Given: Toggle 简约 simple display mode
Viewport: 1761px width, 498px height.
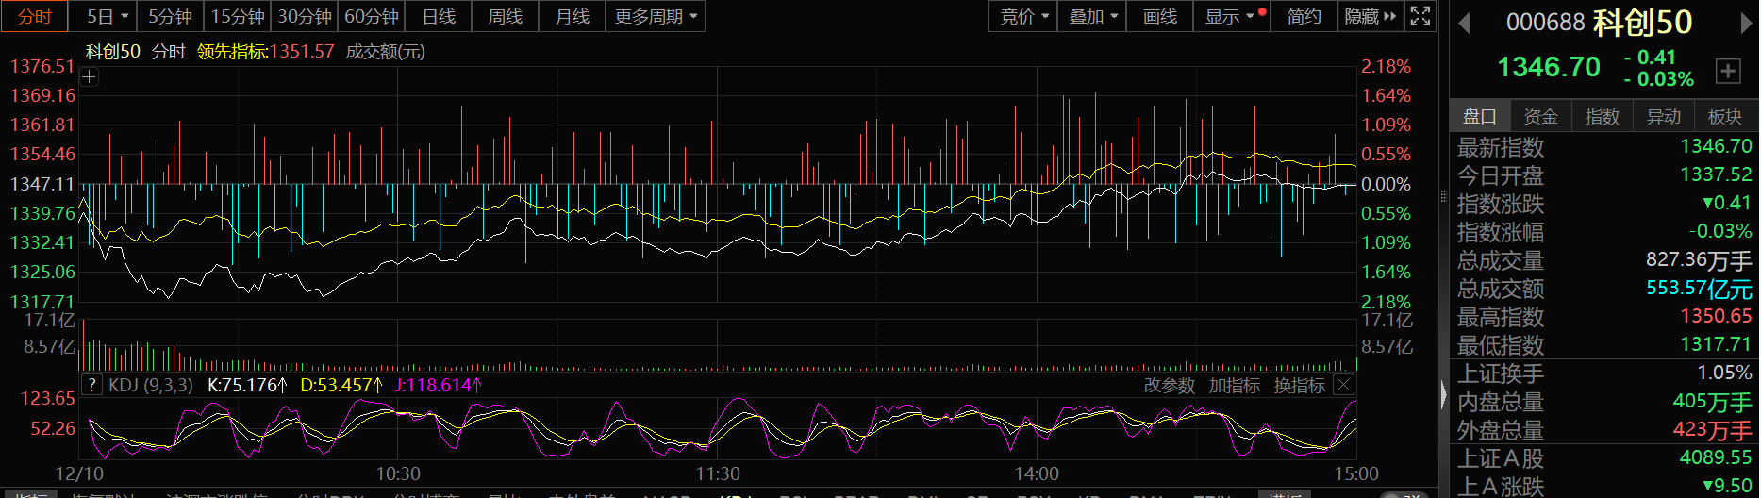Looking at the screenshot, I should pos(1304,16).
